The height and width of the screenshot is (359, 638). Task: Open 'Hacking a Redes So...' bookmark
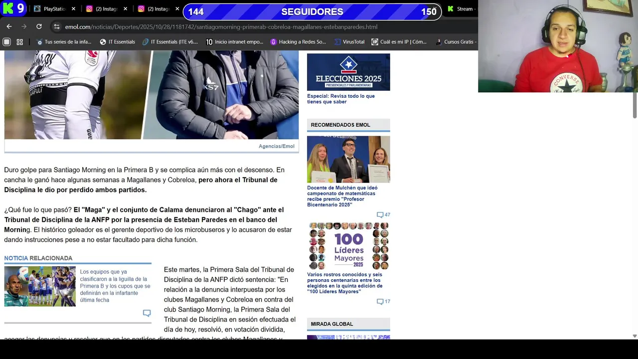pyautogui.click(x=298, y=42)
